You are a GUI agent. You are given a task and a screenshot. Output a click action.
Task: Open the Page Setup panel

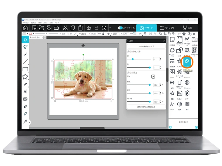point(172,40)
